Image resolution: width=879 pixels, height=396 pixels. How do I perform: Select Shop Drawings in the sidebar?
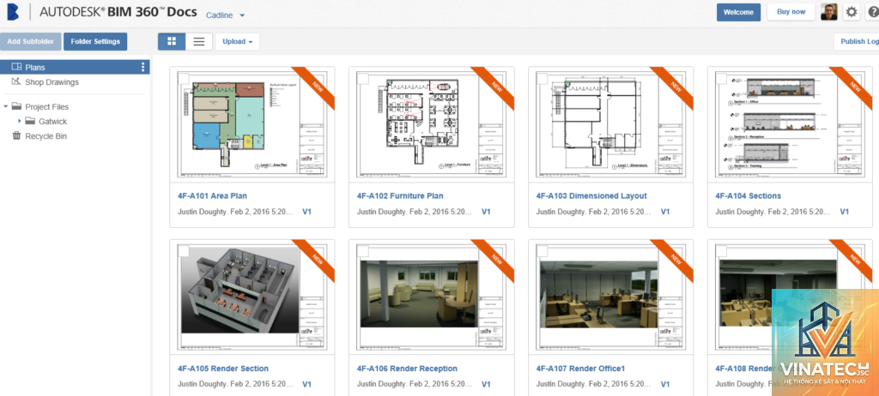click(52, 81)
